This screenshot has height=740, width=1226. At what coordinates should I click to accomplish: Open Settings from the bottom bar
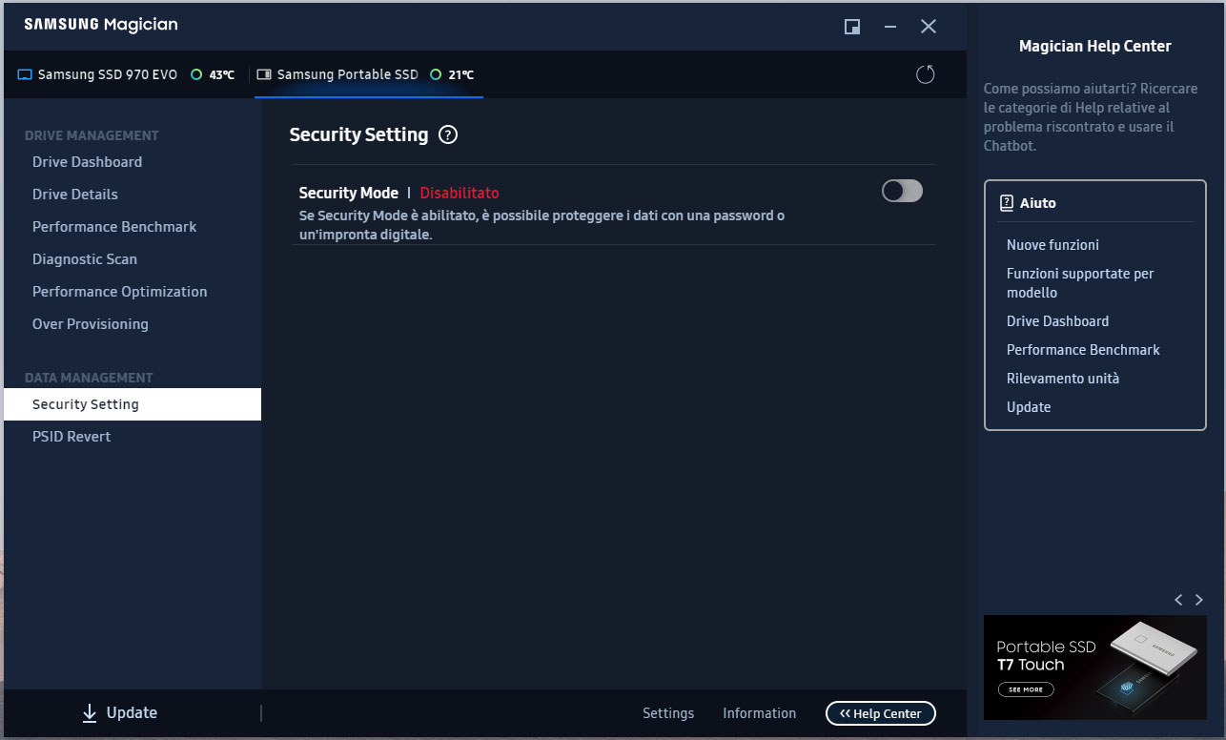(668, 713)
